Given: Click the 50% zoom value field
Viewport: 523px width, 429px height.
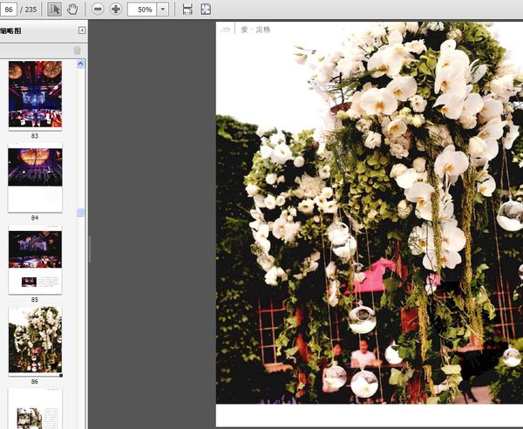Looking at the screenshot, I should 142,10.
